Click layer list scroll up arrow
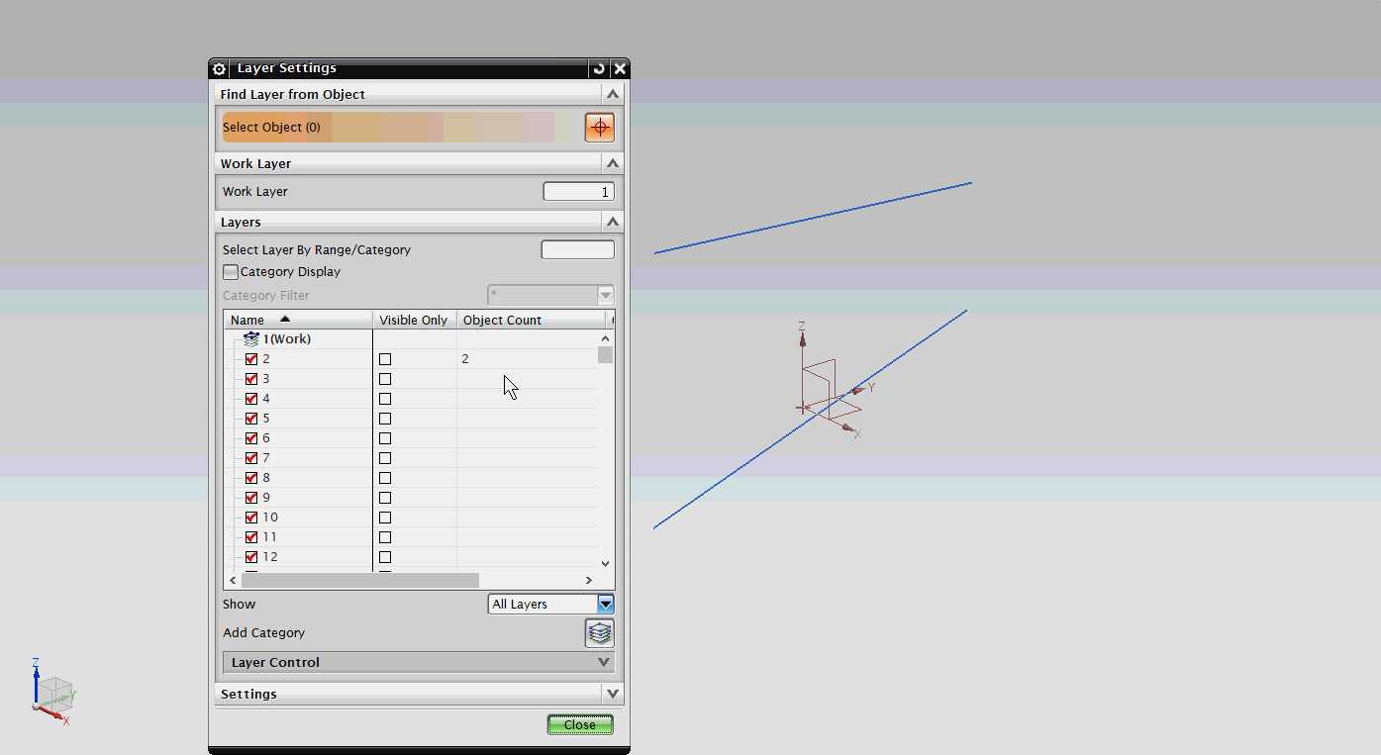Viewport: 1381px width, 755px height. click(x=605, y=338)
